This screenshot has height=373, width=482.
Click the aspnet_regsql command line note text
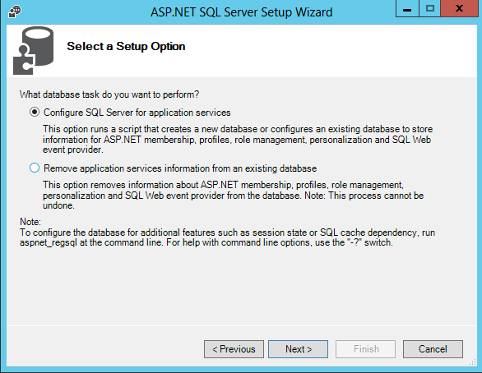click(227, 237)
